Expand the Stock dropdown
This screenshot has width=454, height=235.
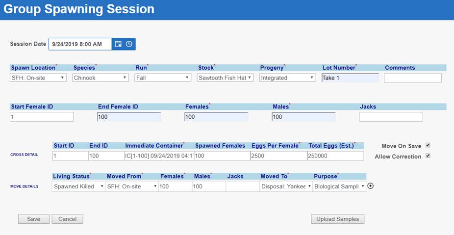226,78
